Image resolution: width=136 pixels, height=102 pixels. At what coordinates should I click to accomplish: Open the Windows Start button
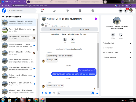click(3, 100)
